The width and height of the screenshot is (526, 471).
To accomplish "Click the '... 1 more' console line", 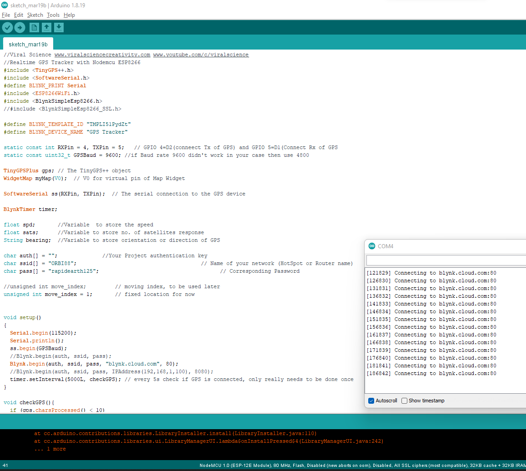I will coord(50,449).
